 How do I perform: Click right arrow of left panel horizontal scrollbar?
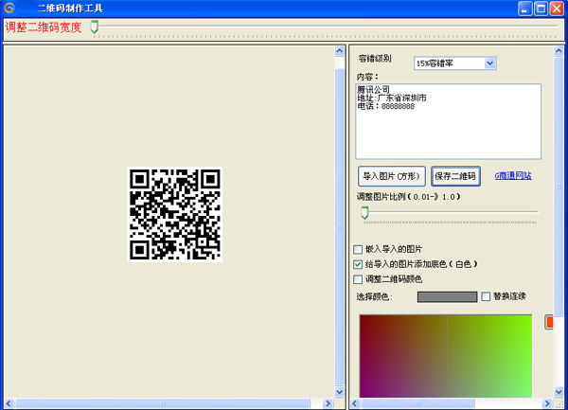coord(328,403)
